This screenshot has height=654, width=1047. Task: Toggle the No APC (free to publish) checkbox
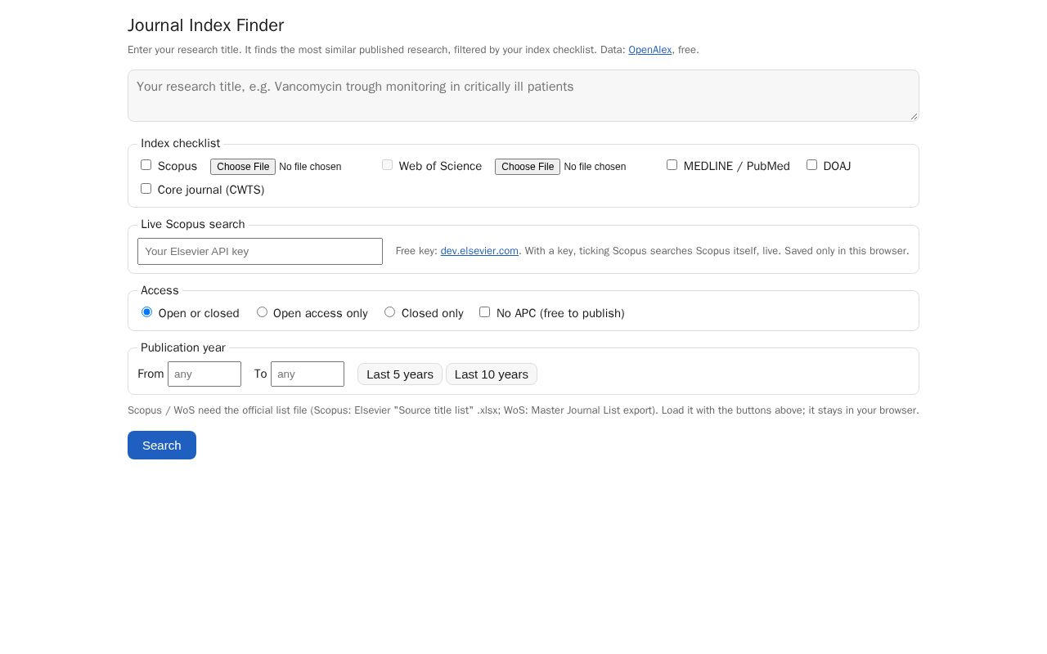click(x=484, y=312)
